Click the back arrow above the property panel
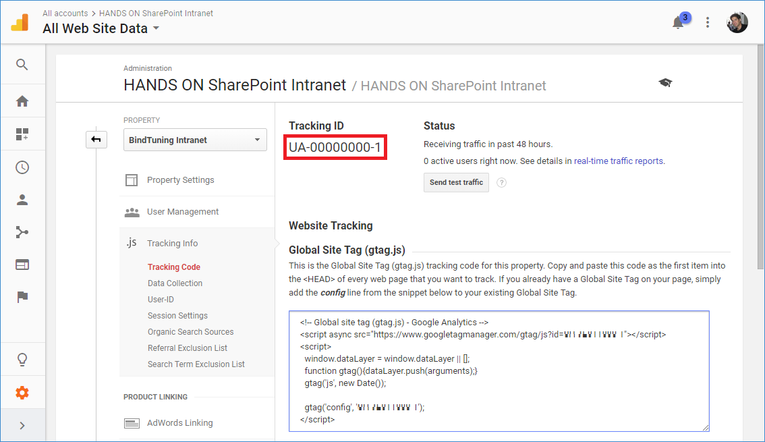Screen dimensions: 765x442 pyautogui.click(x=96, y=139)
